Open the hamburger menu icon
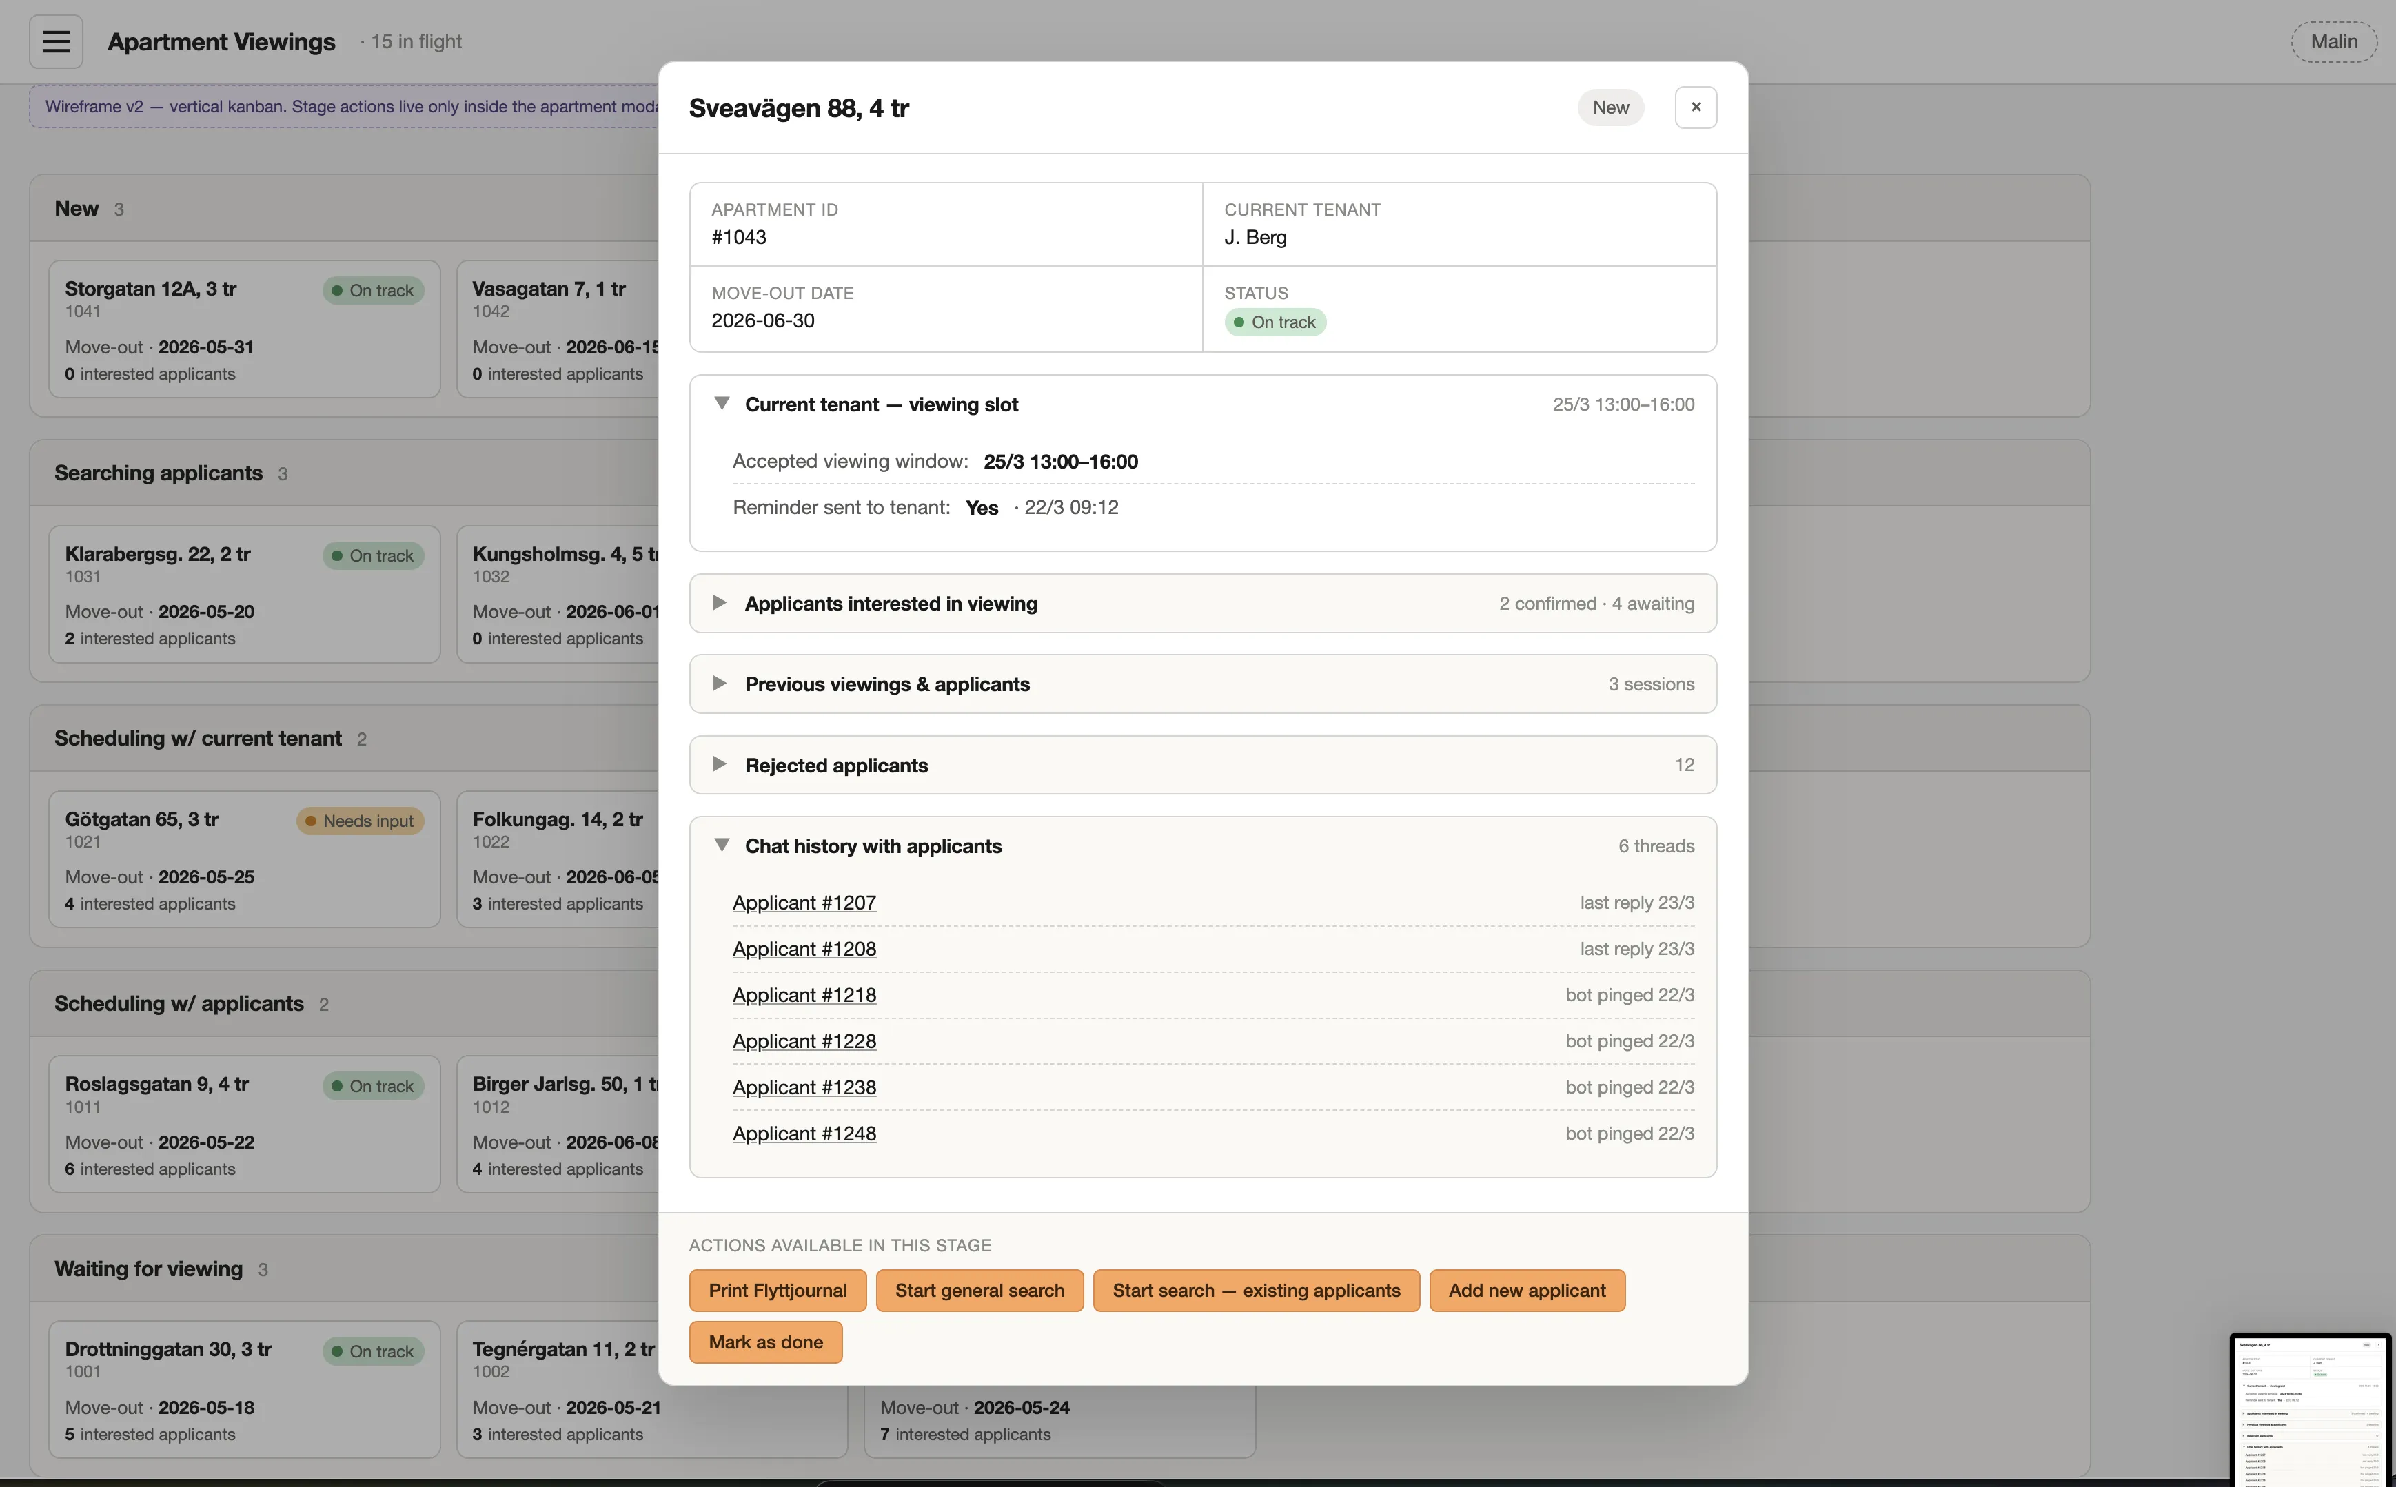The image size is (2396, 1487). tap(56, 41)
